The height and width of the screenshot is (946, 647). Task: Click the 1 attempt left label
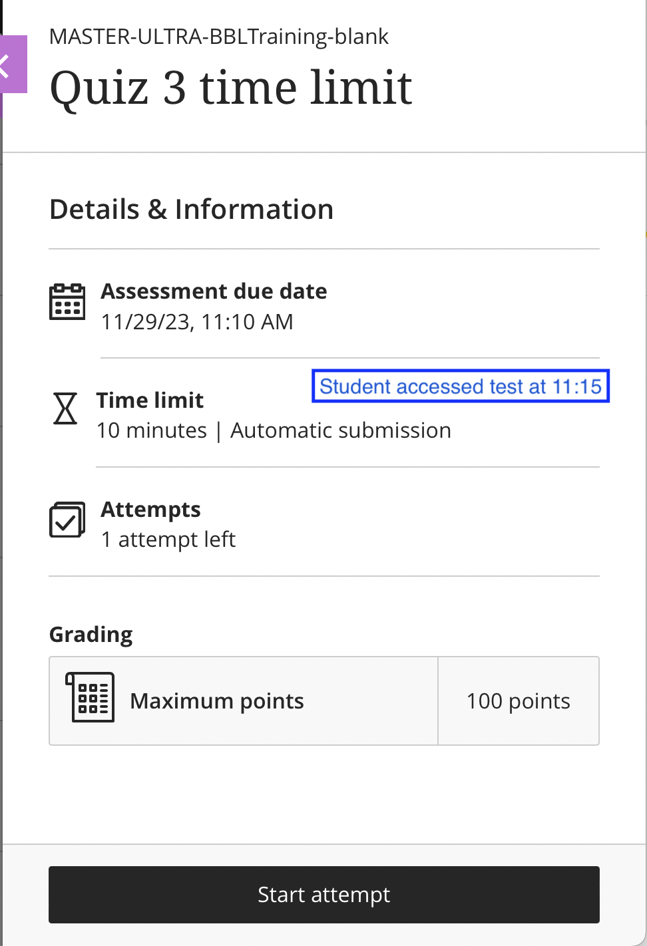168,539
